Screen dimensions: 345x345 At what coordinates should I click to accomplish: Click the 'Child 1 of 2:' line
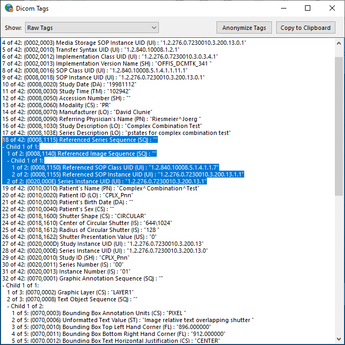tap(25, 306)
